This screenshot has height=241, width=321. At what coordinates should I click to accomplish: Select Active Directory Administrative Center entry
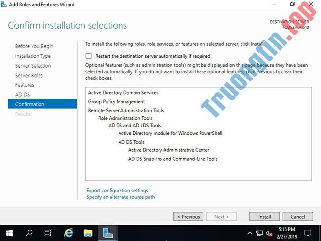pyautogui.click(x=169, y=150)
